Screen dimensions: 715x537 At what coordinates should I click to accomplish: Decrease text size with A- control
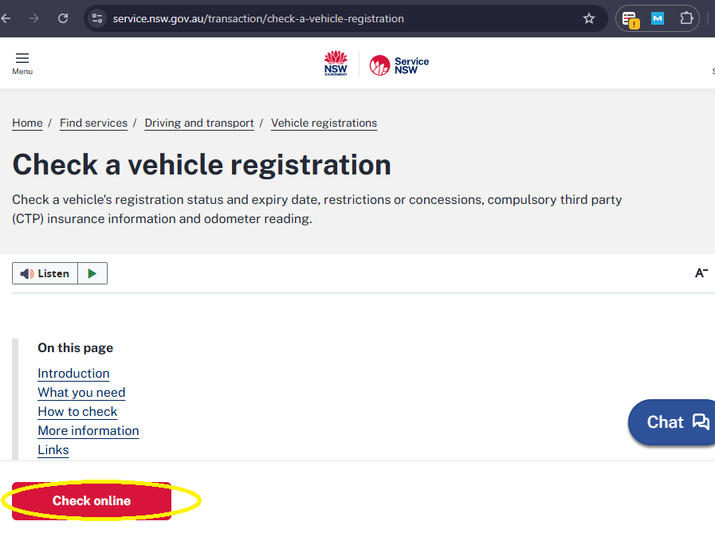[701, 273]
